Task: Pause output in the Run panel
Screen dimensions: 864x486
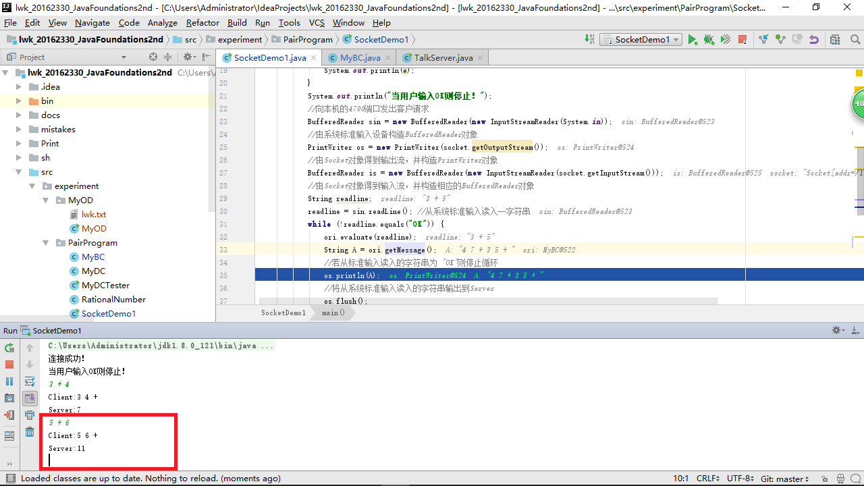Action: (x=9, y=381)
